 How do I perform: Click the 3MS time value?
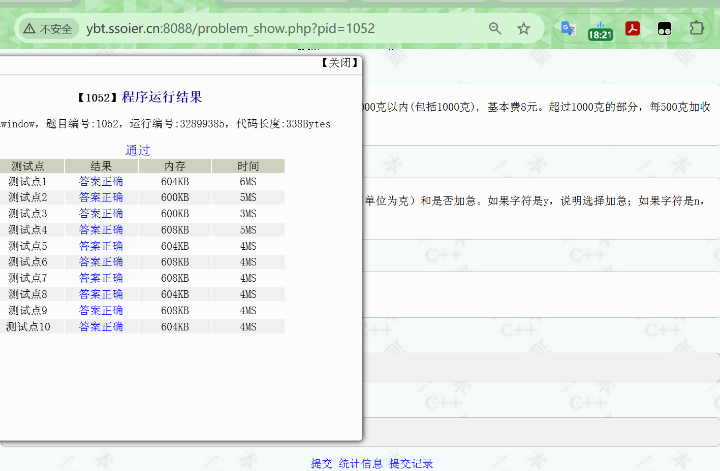(x=248, y=214)
